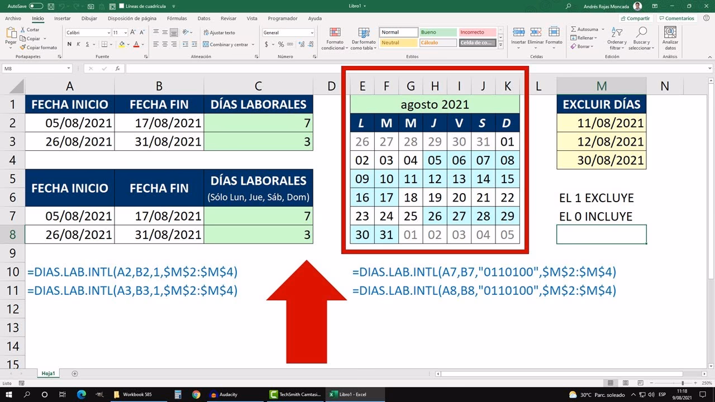
Task: Open the Comentarios panel
Action: click(676, 18)
